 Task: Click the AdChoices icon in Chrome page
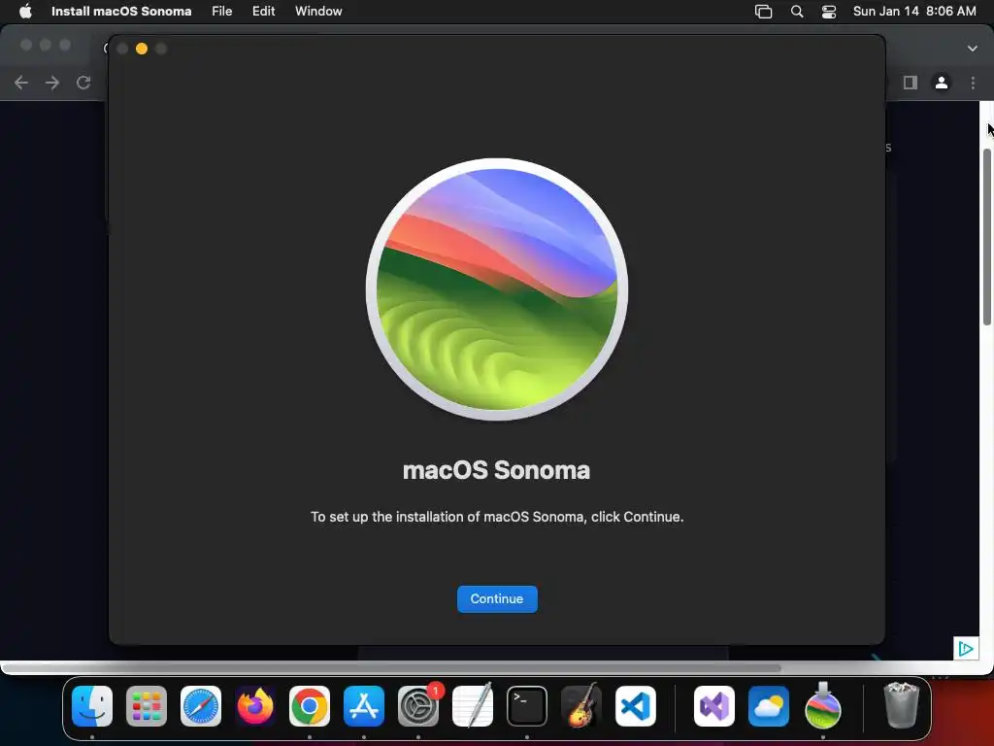(966, 648)
